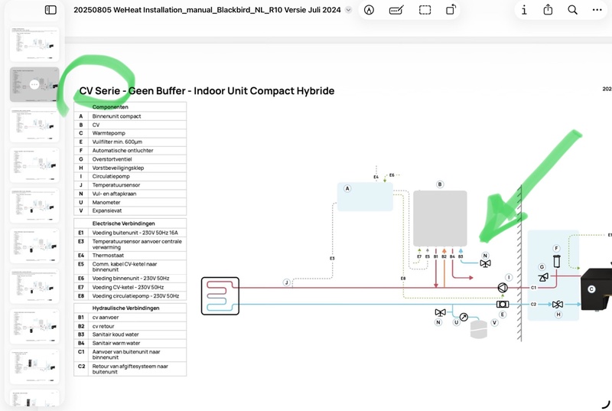The image size is (612, 411).
Task: Open the form filling tool
Action: 396,10
